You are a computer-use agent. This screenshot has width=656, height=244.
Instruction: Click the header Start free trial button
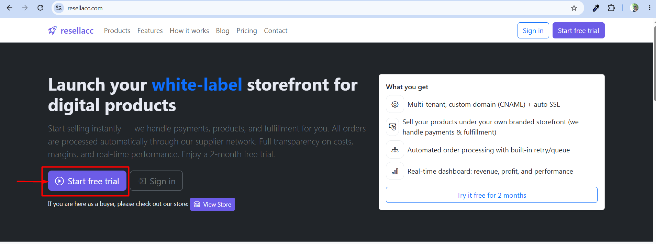coord(578,31)
